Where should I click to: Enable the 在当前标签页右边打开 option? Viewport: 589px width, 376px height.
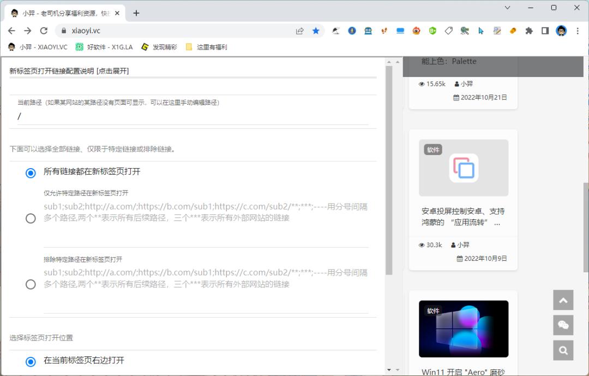(x=31, y=361)
